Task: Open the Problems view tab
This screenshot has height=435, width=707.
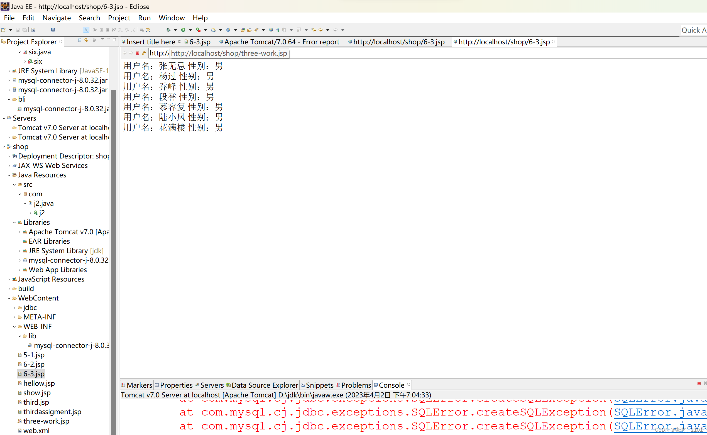Action: click(x=356, y=385)
